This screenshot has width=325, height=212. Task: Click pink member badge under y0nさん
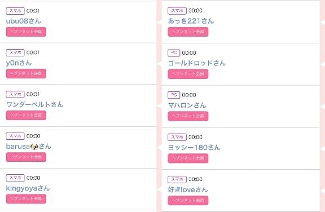tap(26, 74)
